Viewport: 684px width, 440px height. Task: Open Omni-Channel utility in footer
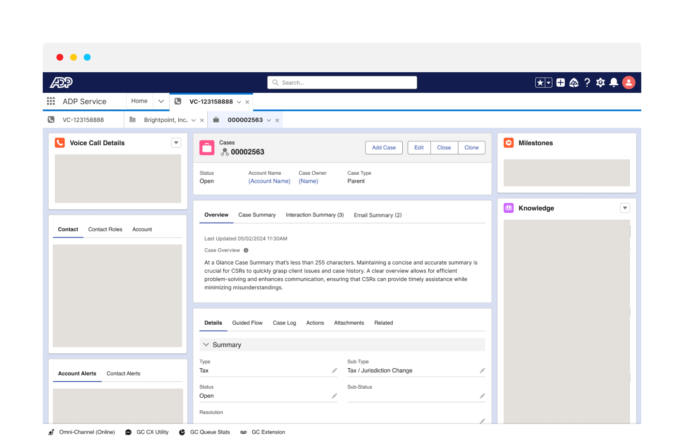[x=82, y=432]
